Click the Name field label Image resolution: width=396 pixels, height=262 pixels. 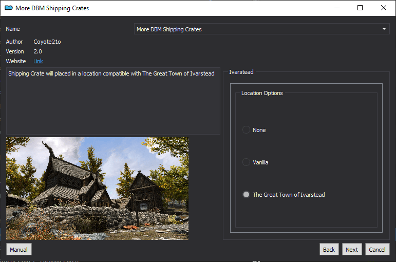[13, 29]
